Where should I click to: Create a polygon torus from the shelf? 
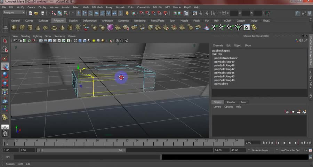tap(54, 27)
